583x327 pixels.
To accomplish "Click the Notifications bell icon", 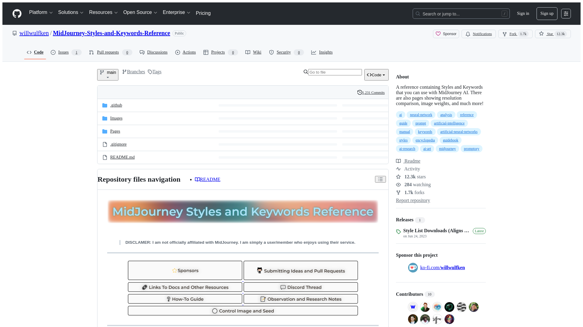I will coord(468,34).
